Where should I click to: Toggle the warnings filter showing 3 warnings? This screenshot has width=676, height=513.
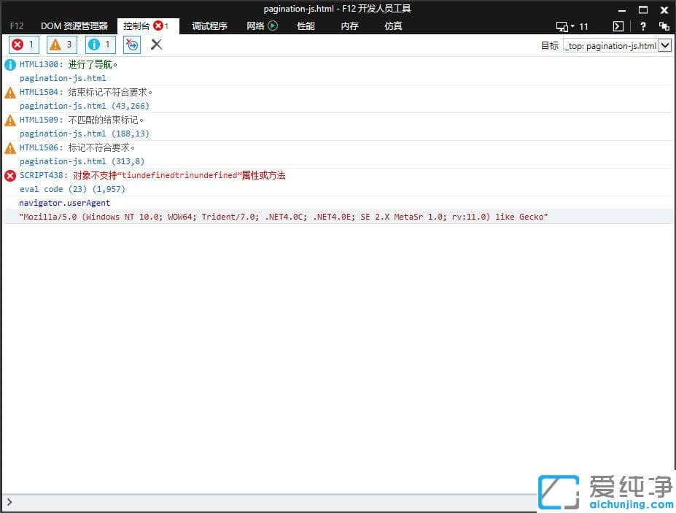point(61,45)
